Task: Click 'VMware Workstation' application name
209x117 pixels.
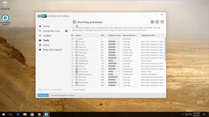Action: [149, 74]
